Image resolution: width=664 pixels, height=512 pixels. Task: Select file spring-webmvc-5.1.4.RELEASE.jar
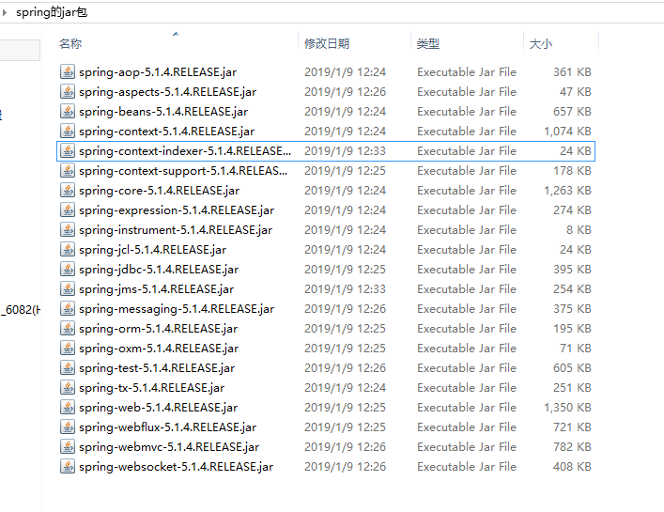coord(169,447)
